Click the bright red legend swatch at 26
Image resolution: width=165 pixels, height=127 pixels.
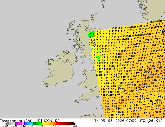tap(57, 124)
